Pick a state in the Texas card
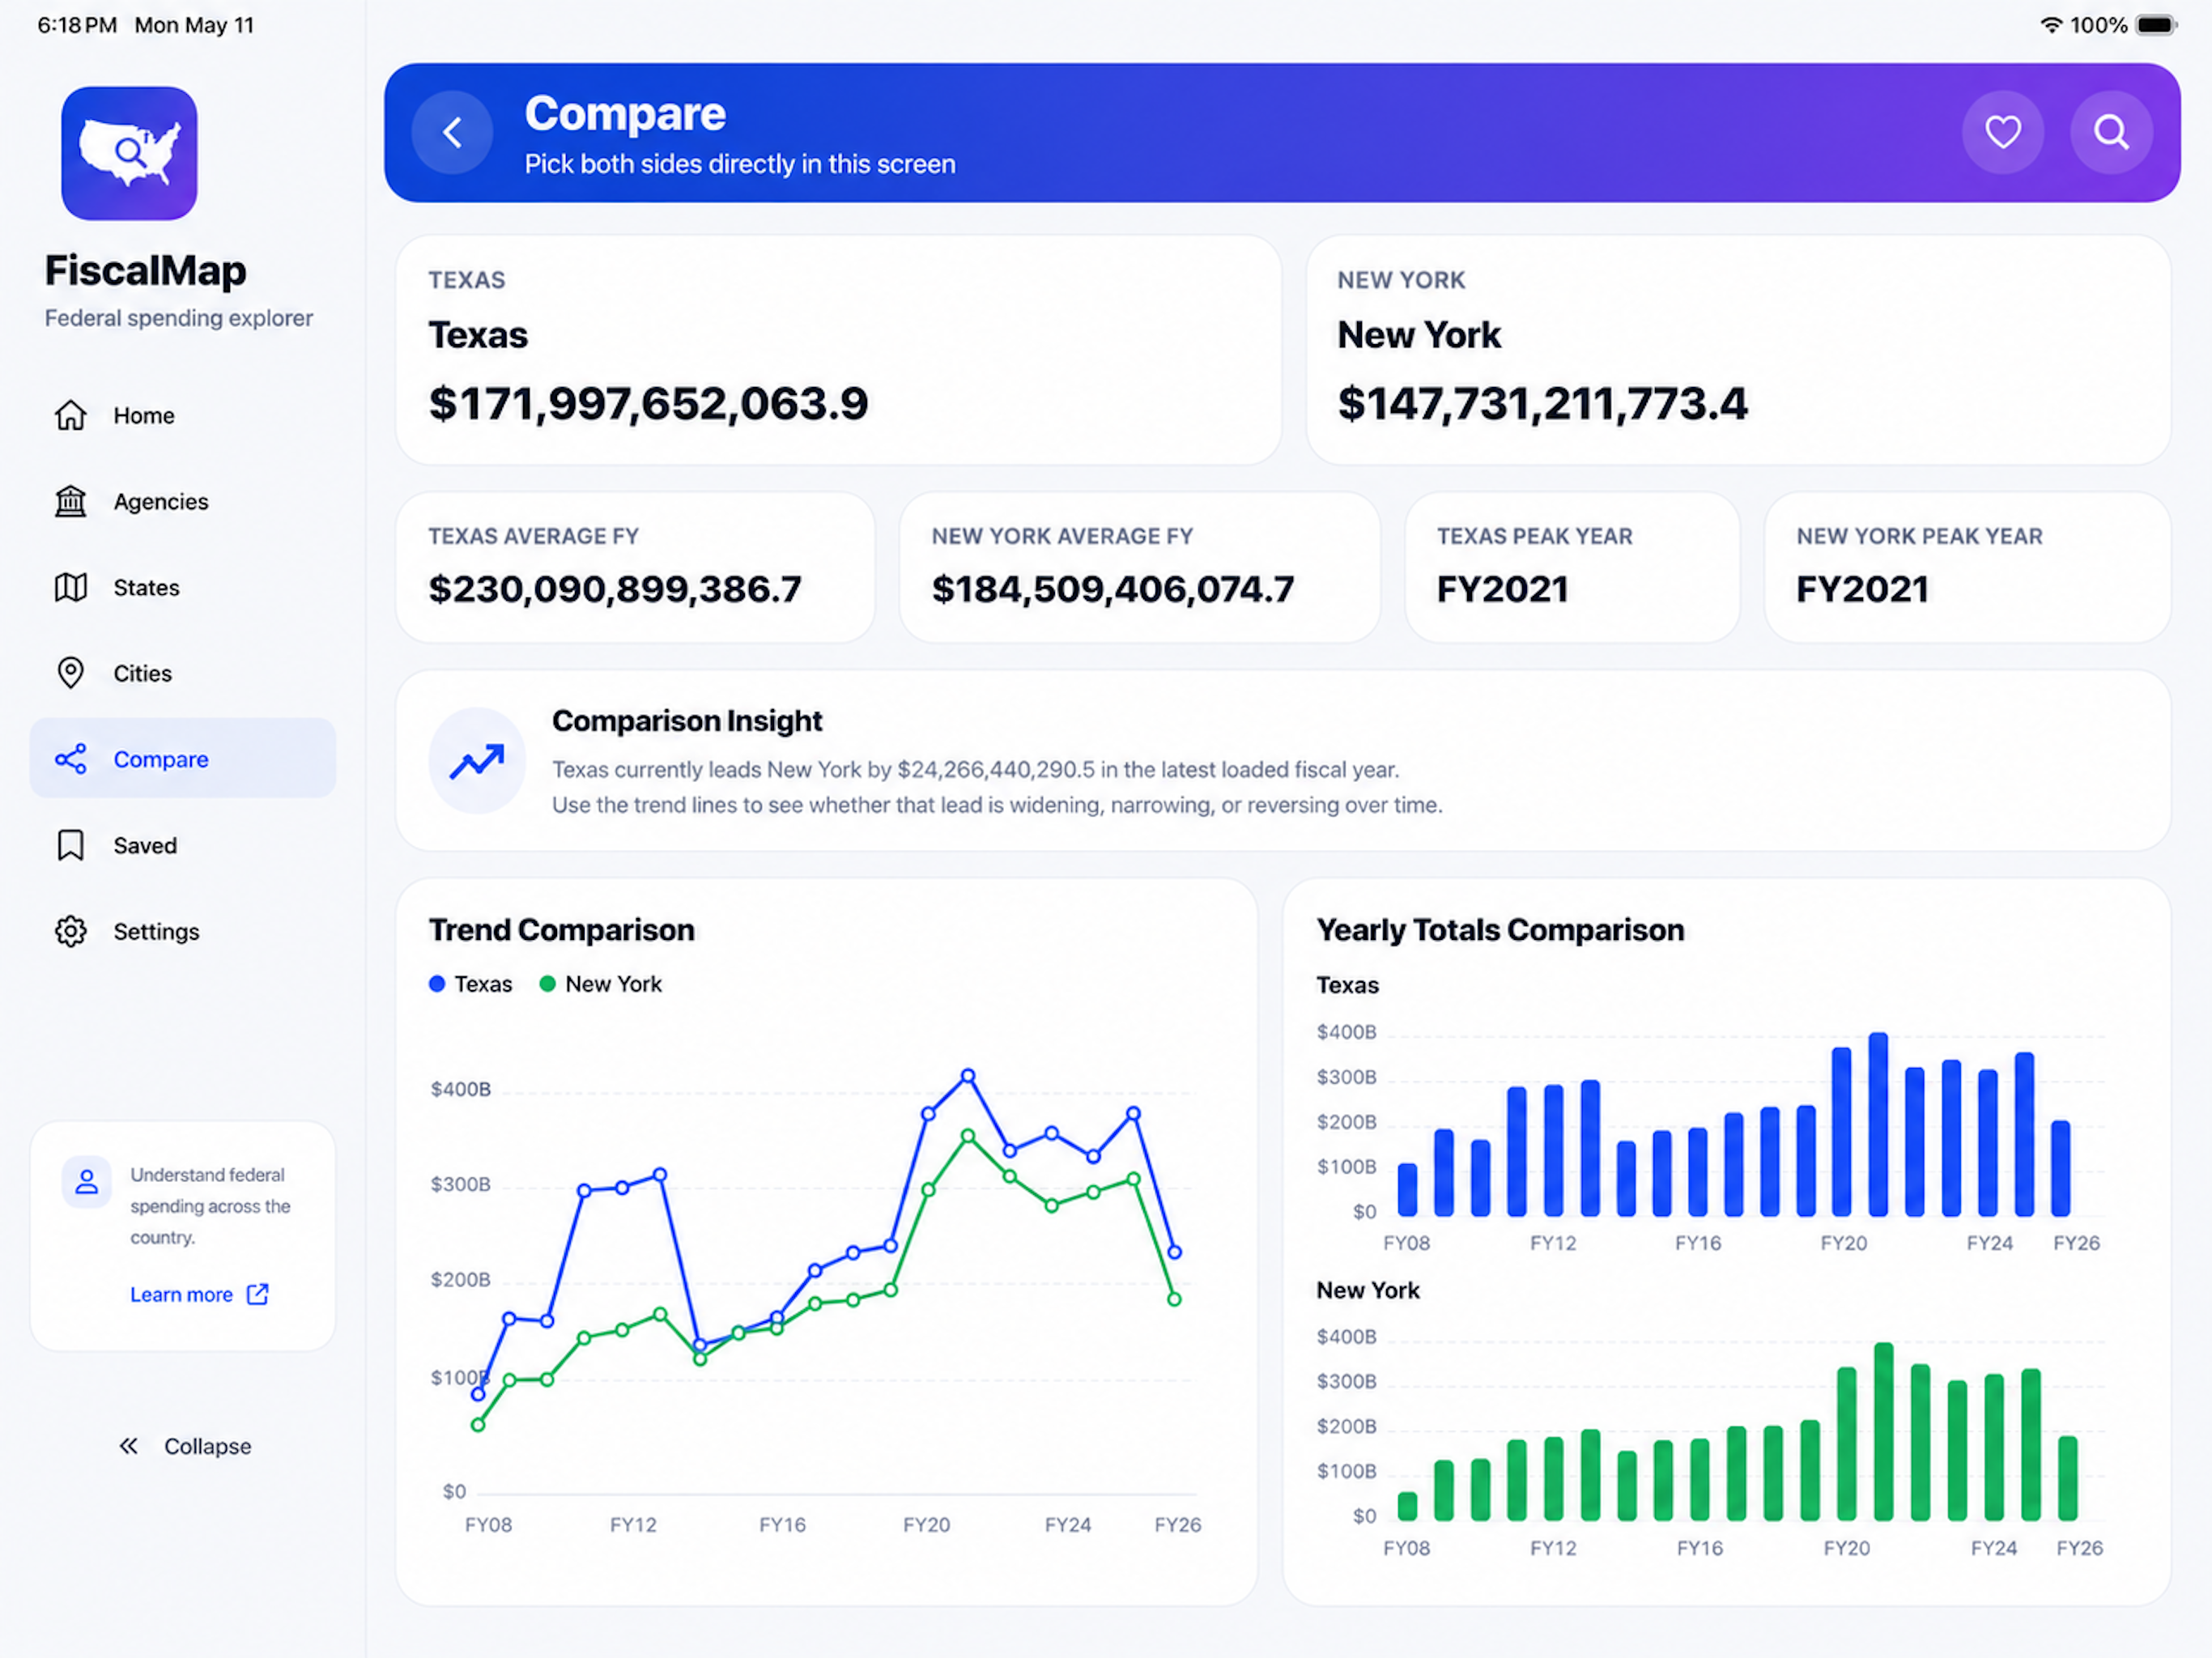This screenshot has height=1658, width=2212. click(x=838, y=350)
